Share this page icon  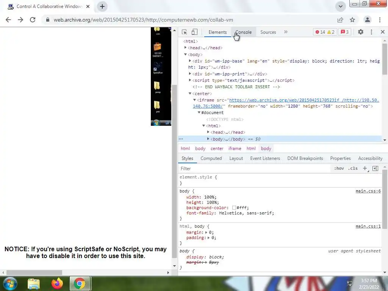pyautogui.click(x=340, y=20)
